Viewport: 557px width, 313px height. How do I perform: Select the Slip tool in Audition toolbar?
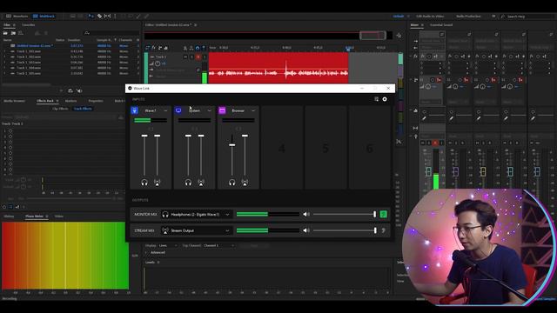(x=107, y=17)
